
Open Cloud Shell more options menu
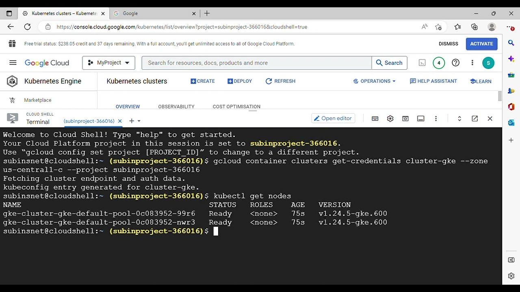tap(436, 118)
